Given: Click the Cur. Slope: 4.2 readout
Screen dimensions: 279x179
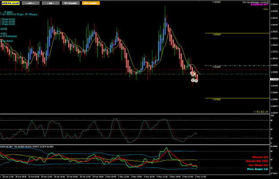Looking at the screenshot, I should click(258, 165).
